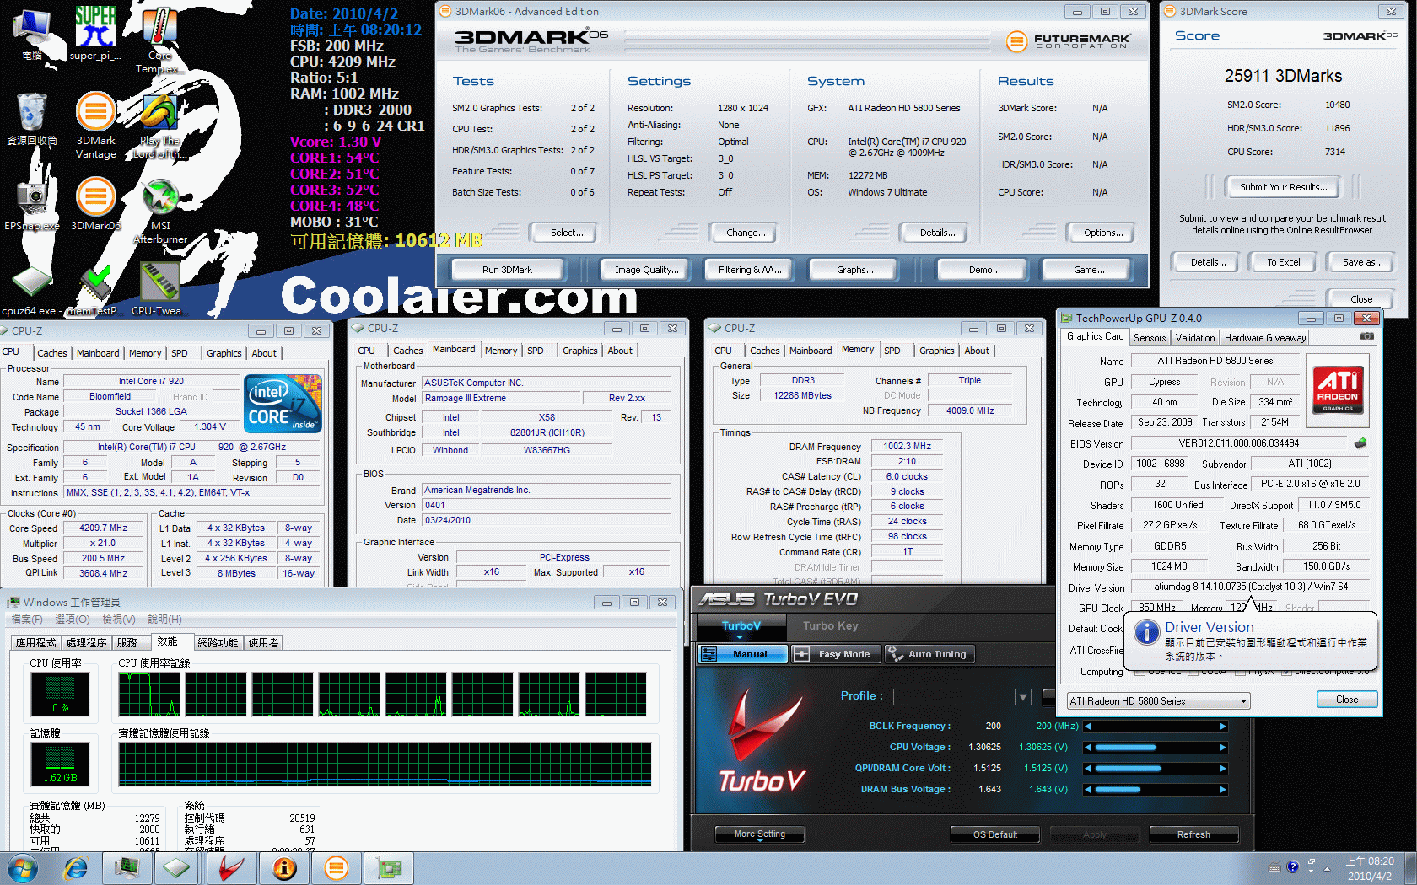Click the Close button in GPU-Z
This screenshot has width=1417, height=885.
[1346, 700]
